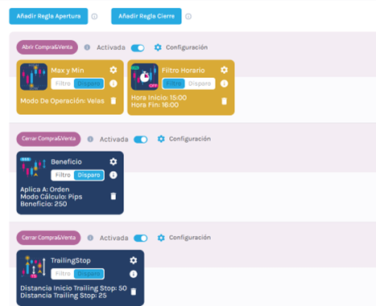Delete the Beneficio card via trash icon
376x306 pixels.
pos(114,196)
